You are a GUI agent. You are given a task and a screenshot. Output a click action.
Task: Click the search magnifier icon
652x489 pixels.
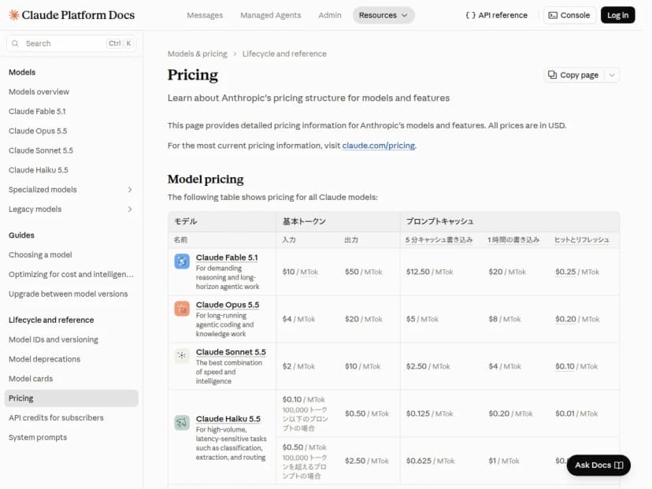coord(15,43)
